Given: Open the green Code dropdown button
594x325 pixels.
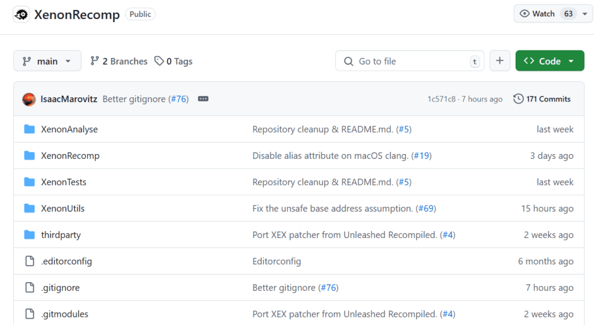Looking at the screenshot, I should pyautogui.click(x=550, y=61).
